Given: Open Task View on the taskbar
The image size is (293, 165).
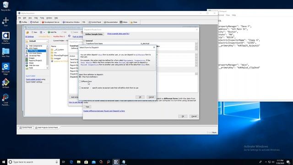Looking at the screenshot, I should [64, 162].
